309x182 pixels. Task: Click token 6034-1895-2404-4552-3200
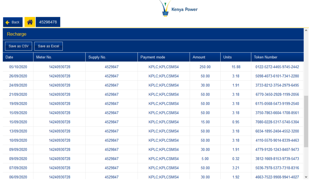(277, 131)
